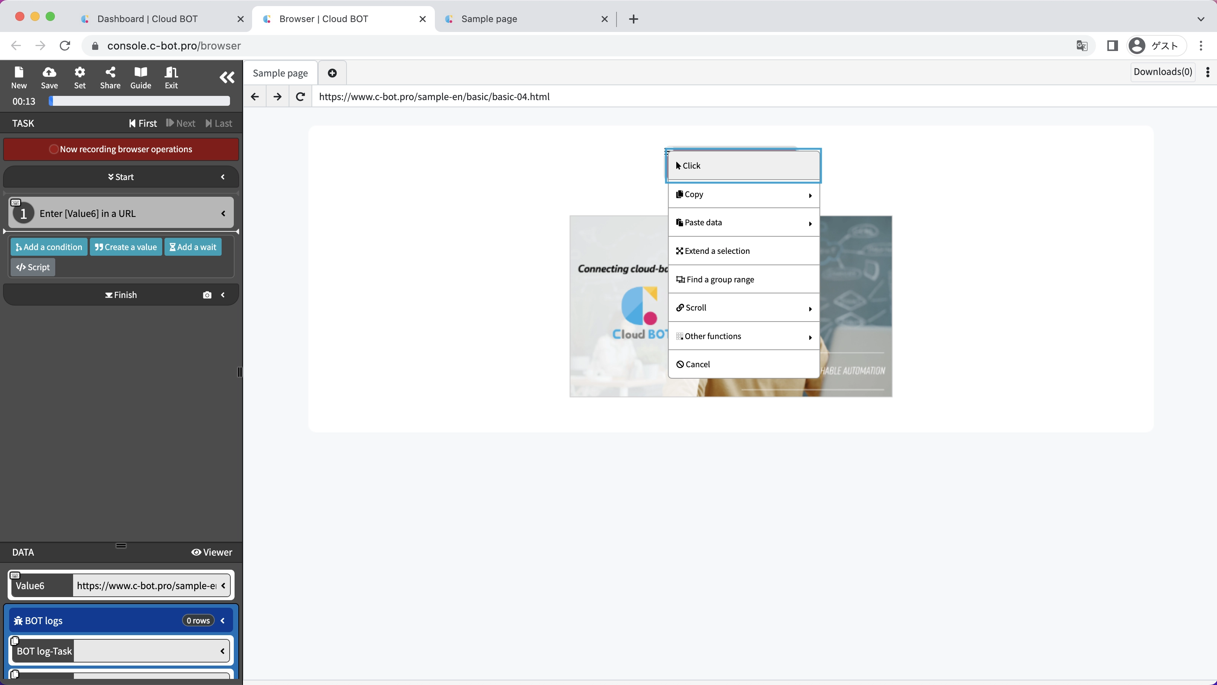Click the task progress bar
Image resolution: width=1217 pixels, height=685 pixels.
pyautogui.click(x=139, y=101)
